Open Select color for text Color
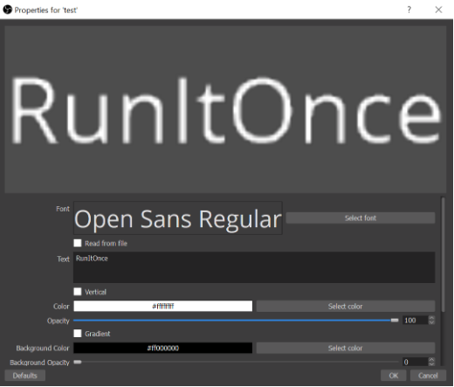454x387 pixels. point(346,307)
